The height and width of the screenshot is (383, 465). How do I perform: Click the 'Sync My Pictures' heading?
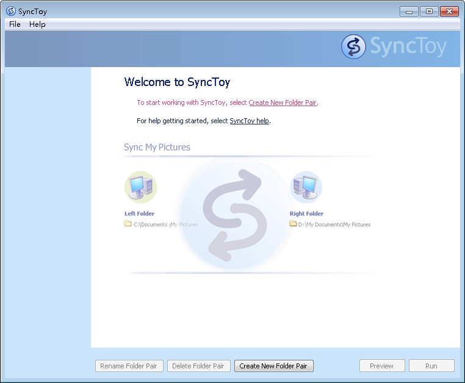click(157, 147)
